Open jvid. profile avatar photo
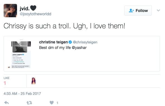The width and height of the screenshot is (165, 106). pos(10,11)
